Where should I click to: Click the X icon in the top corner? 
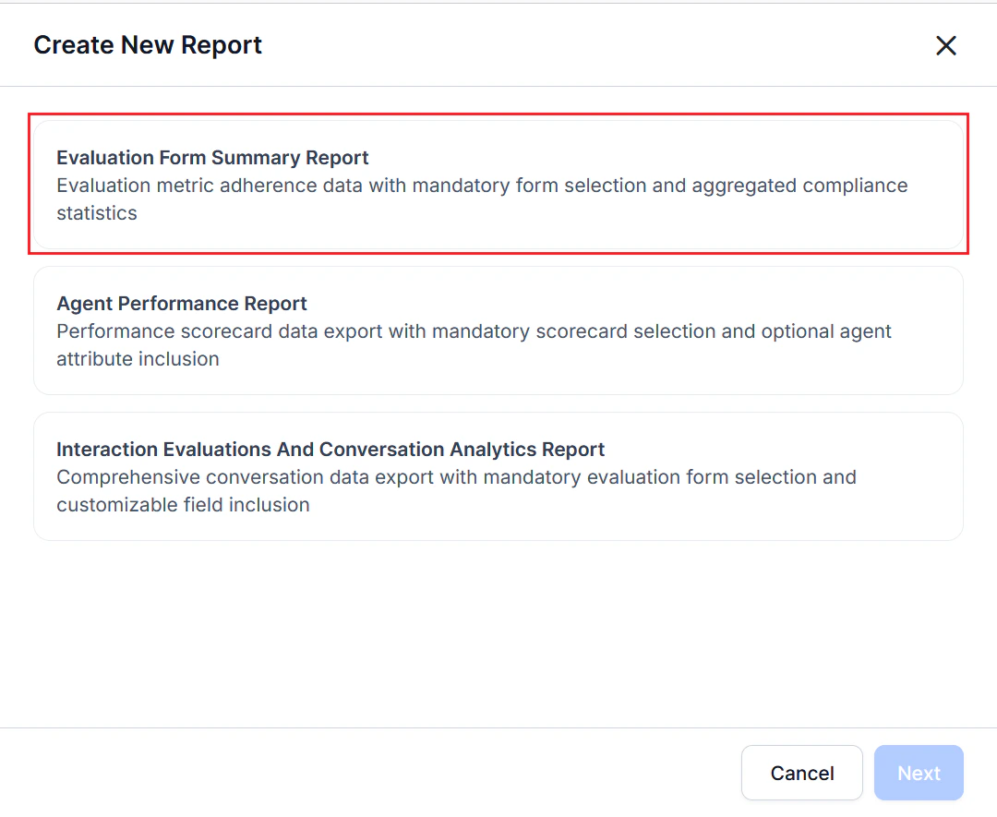click(x=946, y=45)
